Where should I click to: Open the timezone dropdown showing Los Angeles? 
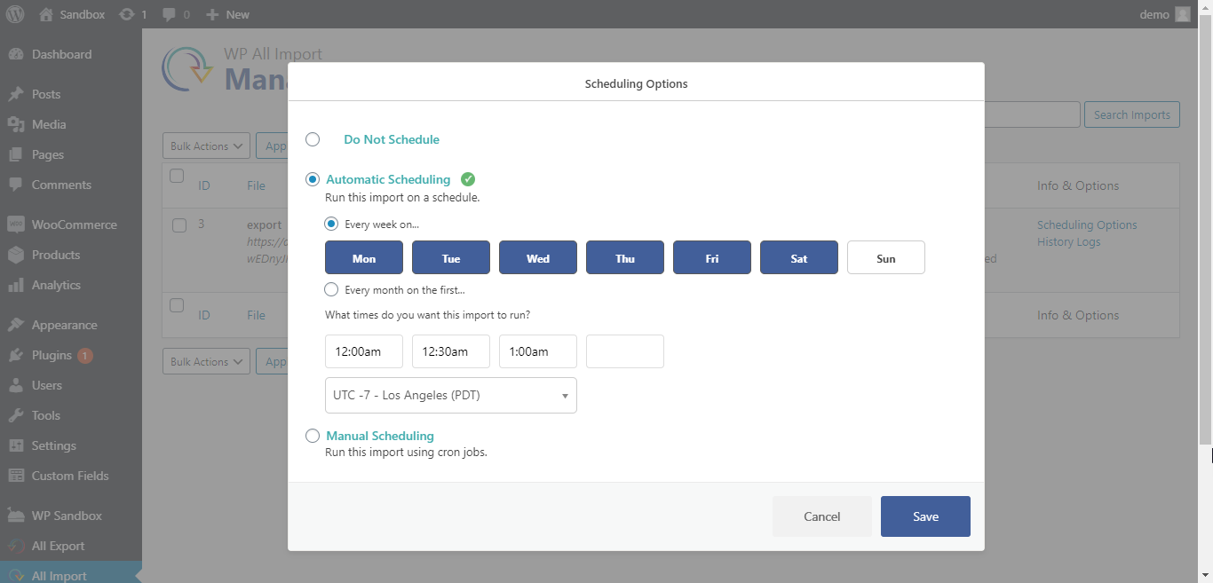coord(451,396)
